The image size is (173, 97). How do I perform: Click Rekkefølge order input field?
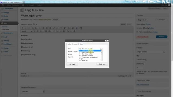(140, 68)
